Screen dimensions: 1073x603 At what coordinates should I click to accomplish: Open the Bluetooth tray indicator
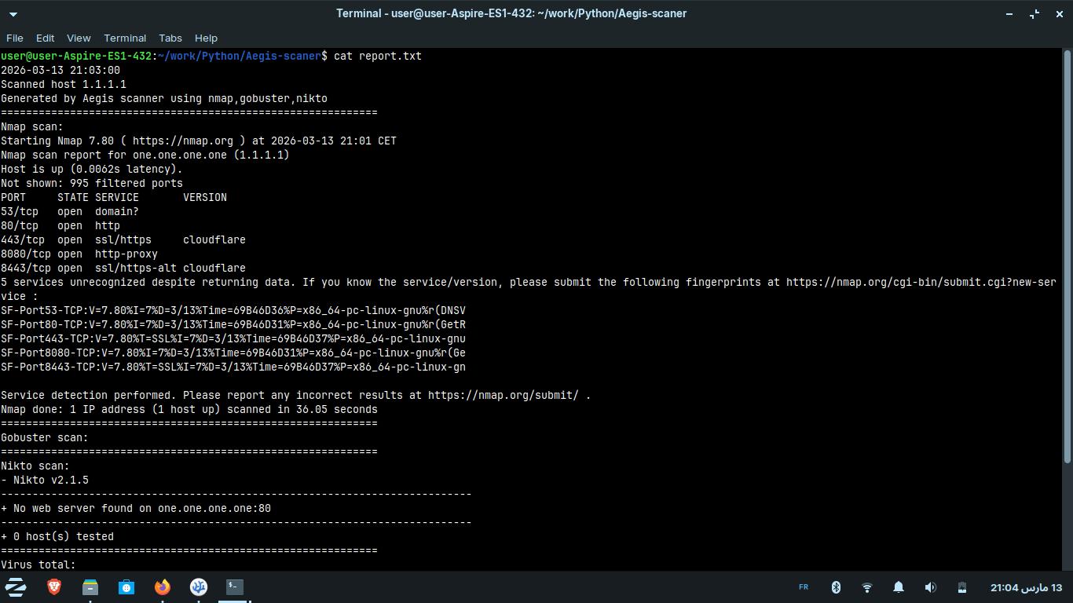click(x=837, y=587)
